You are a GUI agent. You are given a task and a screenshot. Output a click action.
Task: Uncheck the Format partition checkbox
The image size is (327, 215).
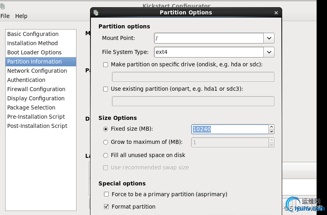click(x=106, y=207)
